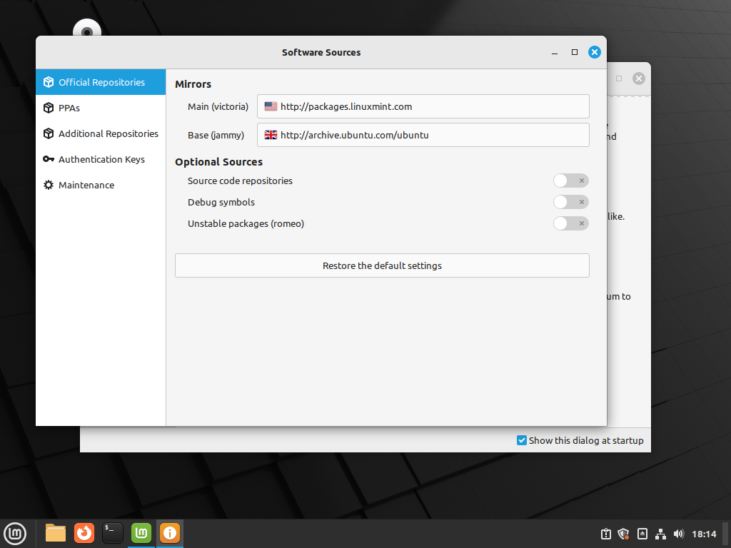Click Restore the default settings button
This screenshot has width=731, height=548.
[x=382, y=265]
